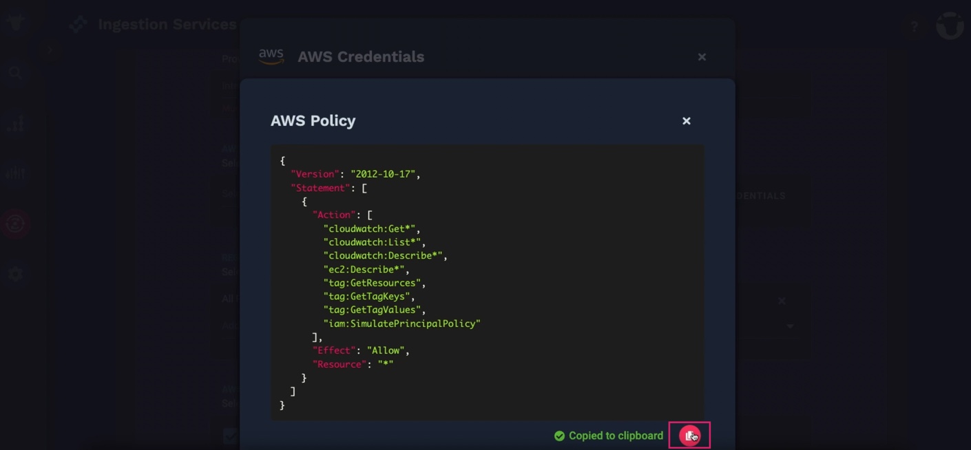Open the dropdown arrow in the background form
This screenshot has height=450, width=971.
[x=790, y=326]
